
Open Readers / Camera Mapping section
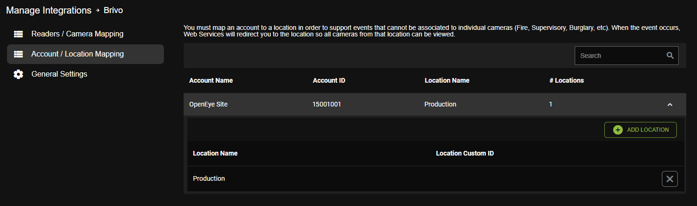point(85,34)
